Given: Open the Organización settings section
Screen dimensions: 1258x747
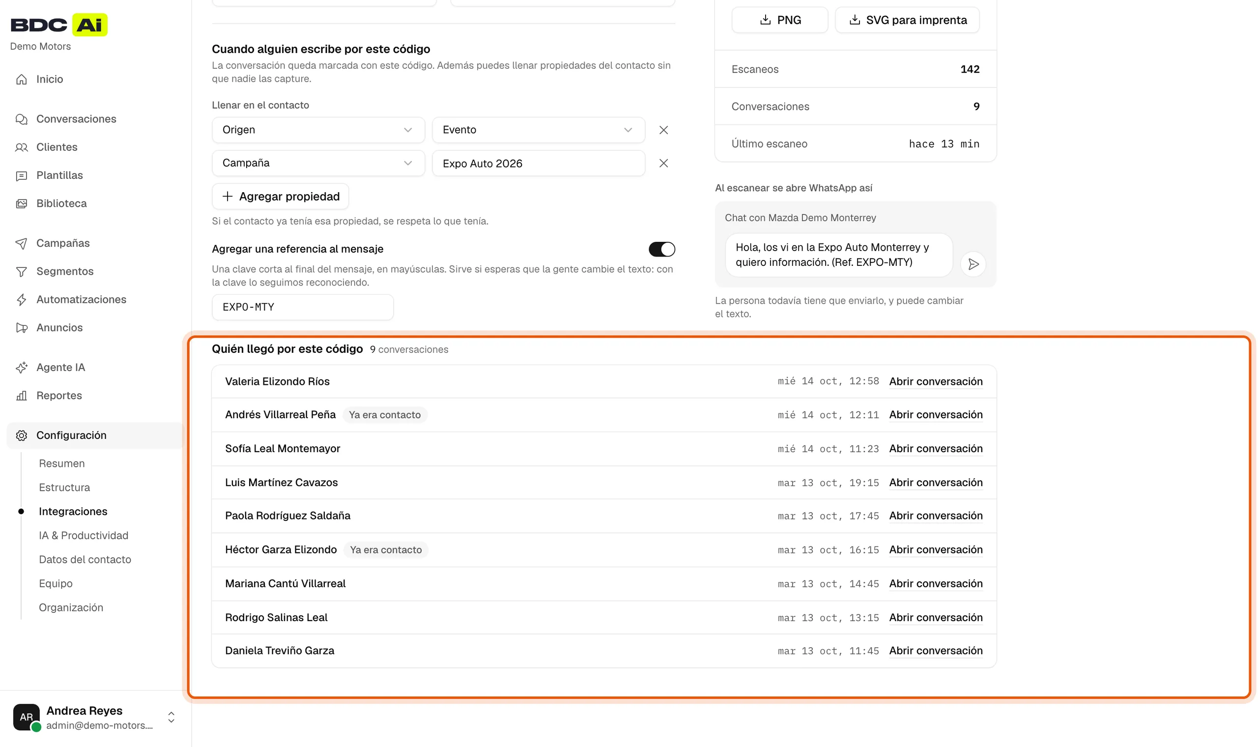Looking at the screenshot, I should (71, 608).
